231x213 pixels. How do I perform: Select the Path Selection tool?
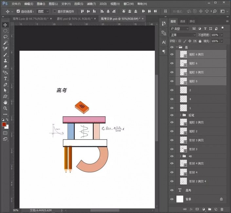click(5, 90)
